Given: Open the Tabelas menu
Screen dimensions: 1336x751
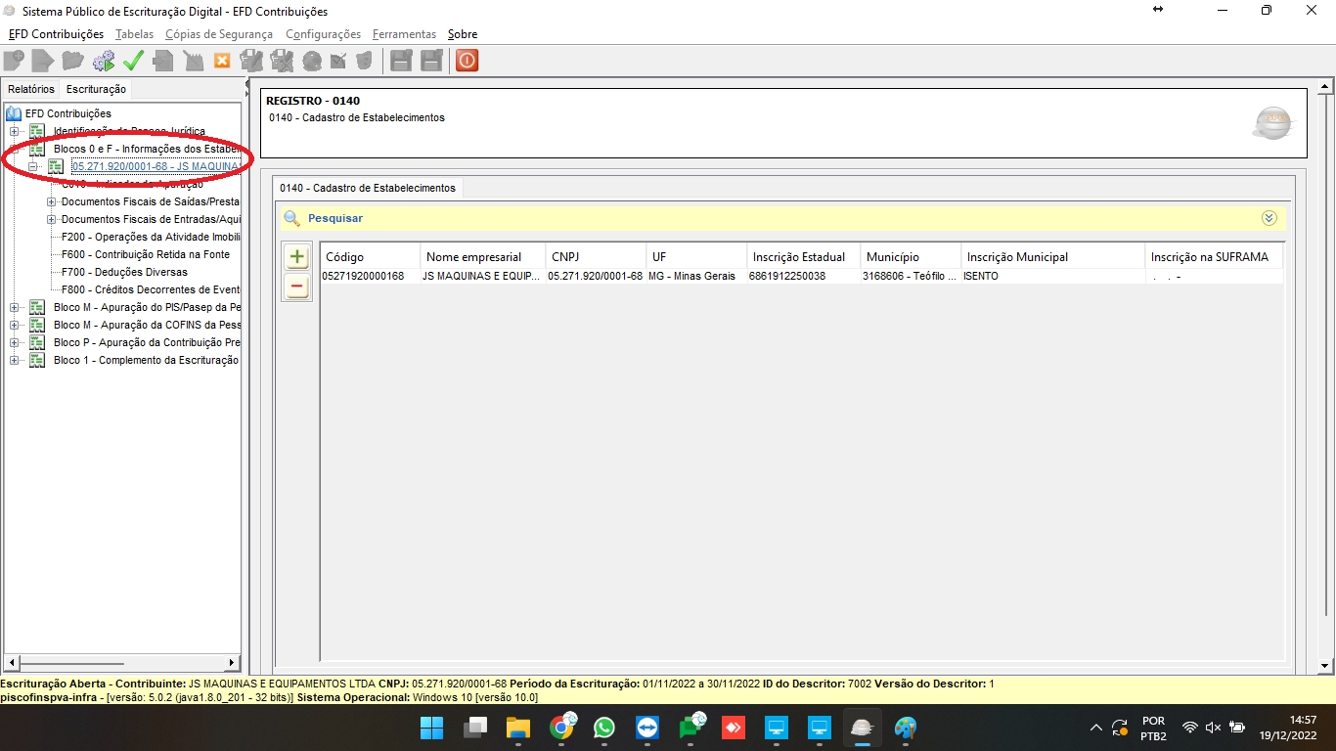Looking at the screenshot, I should [134, 34].
